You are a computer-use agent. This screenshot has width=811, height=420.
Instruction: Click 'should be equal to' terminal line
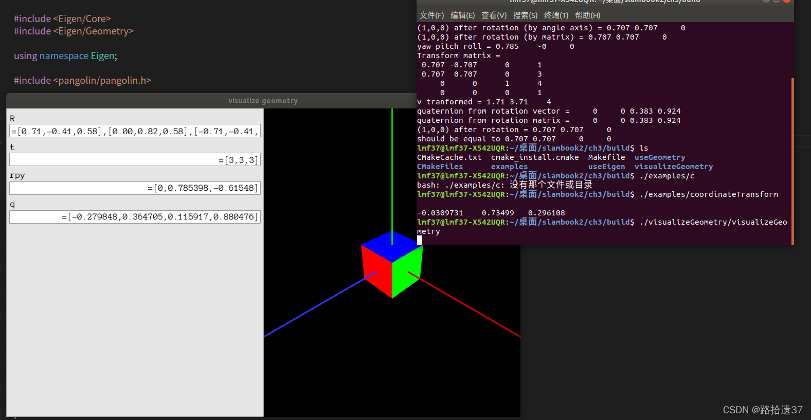tap(514, 139)
